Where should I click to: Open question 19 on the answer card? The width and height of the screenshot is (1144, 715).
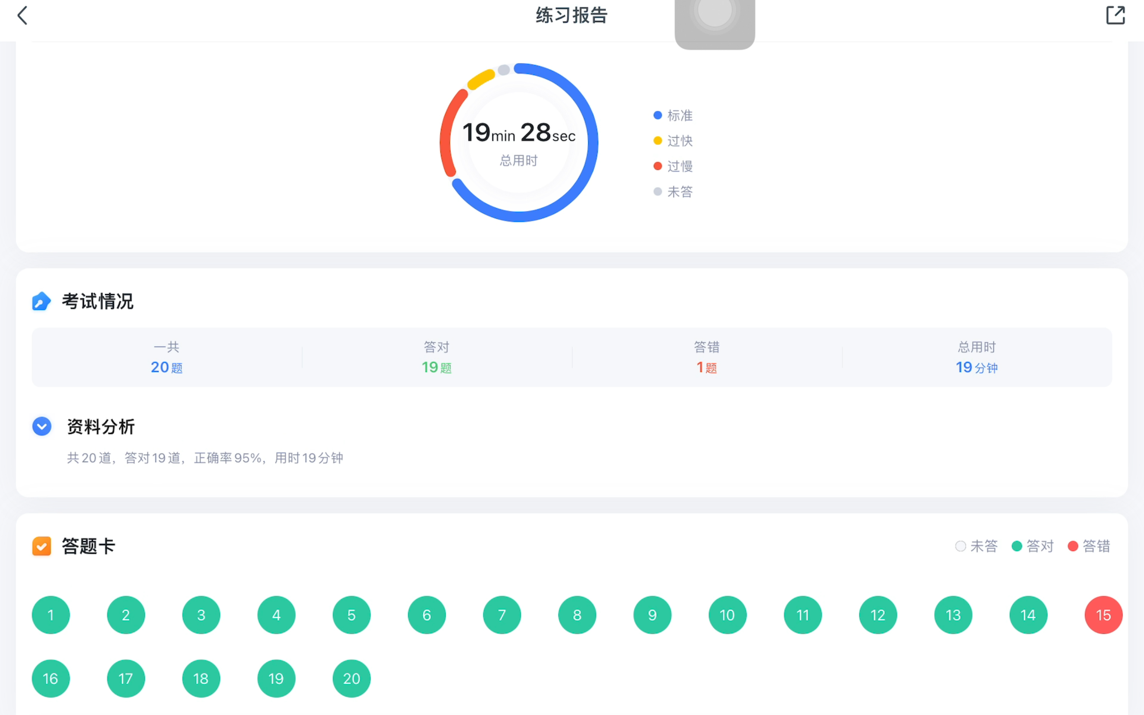(276, 678)
